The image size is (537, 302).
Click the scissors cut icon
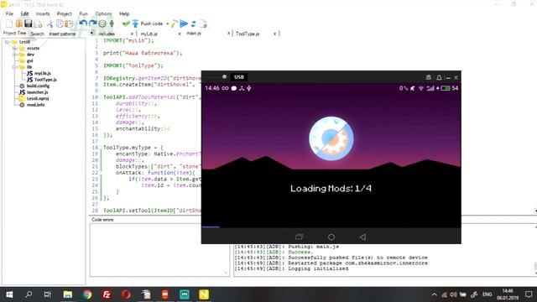coord(50,23)
